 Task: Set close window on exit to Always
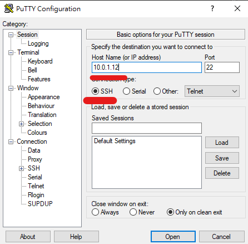[95, 212]
